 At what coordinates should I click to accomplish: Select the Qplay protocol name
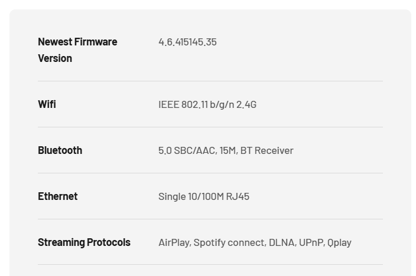click(340, 242)
